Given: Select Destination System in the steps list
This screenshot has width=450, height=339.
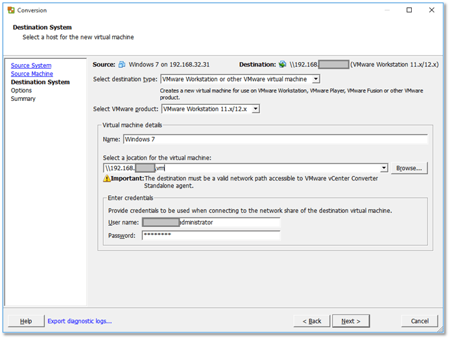Looking at the screenshot, I should pyautogui.click(x=40, y=82).
